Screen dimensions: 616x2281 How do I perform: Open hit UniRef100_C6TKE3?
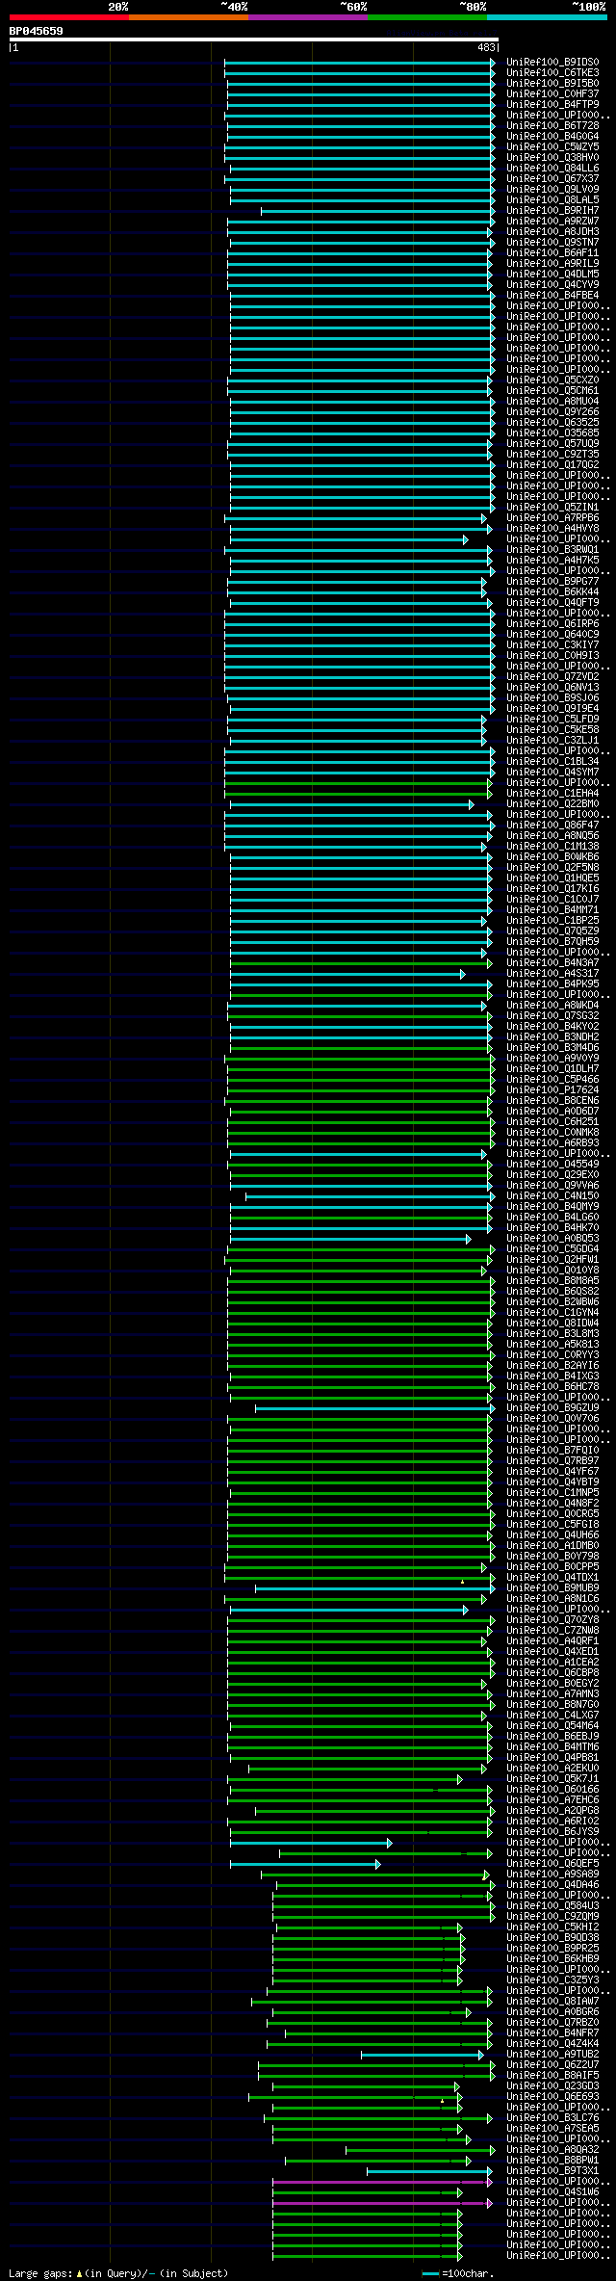point(552,72)
